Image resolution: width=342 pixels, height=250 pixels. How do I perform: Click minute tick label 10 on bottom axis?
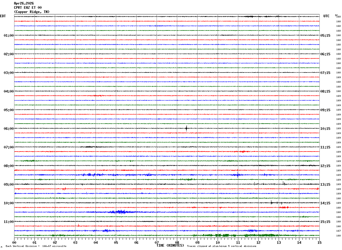218,242
